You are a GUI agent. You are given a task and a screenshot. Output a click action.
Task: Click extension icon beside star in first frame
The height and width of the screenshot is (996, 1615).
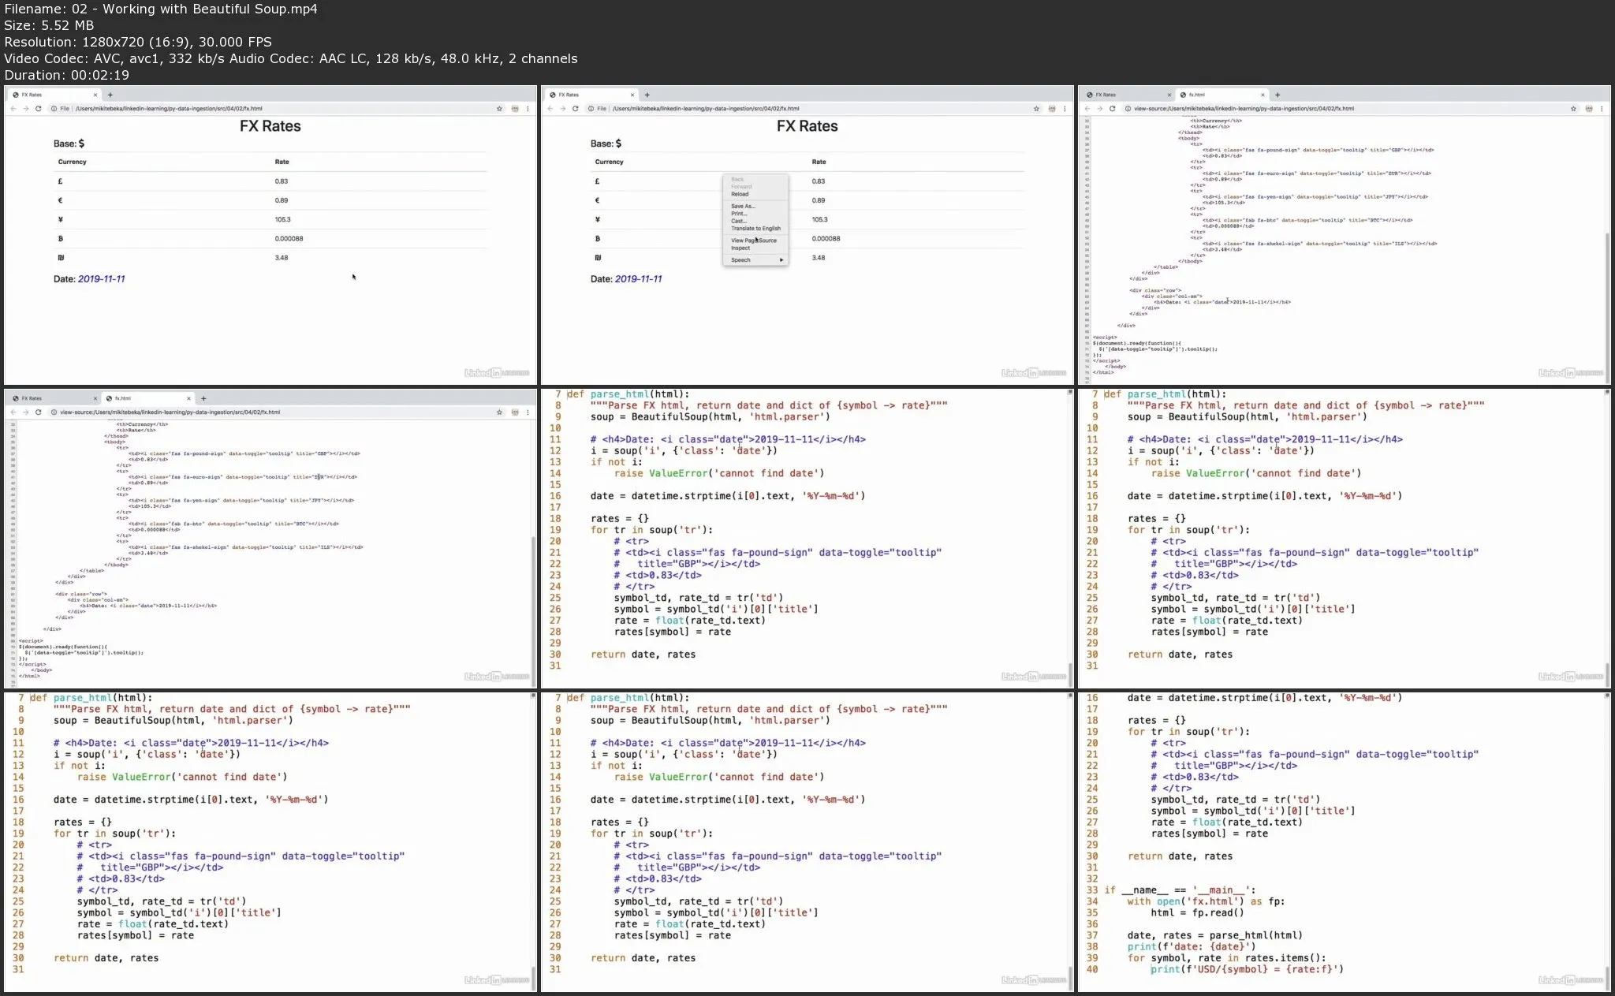point(515,109)
